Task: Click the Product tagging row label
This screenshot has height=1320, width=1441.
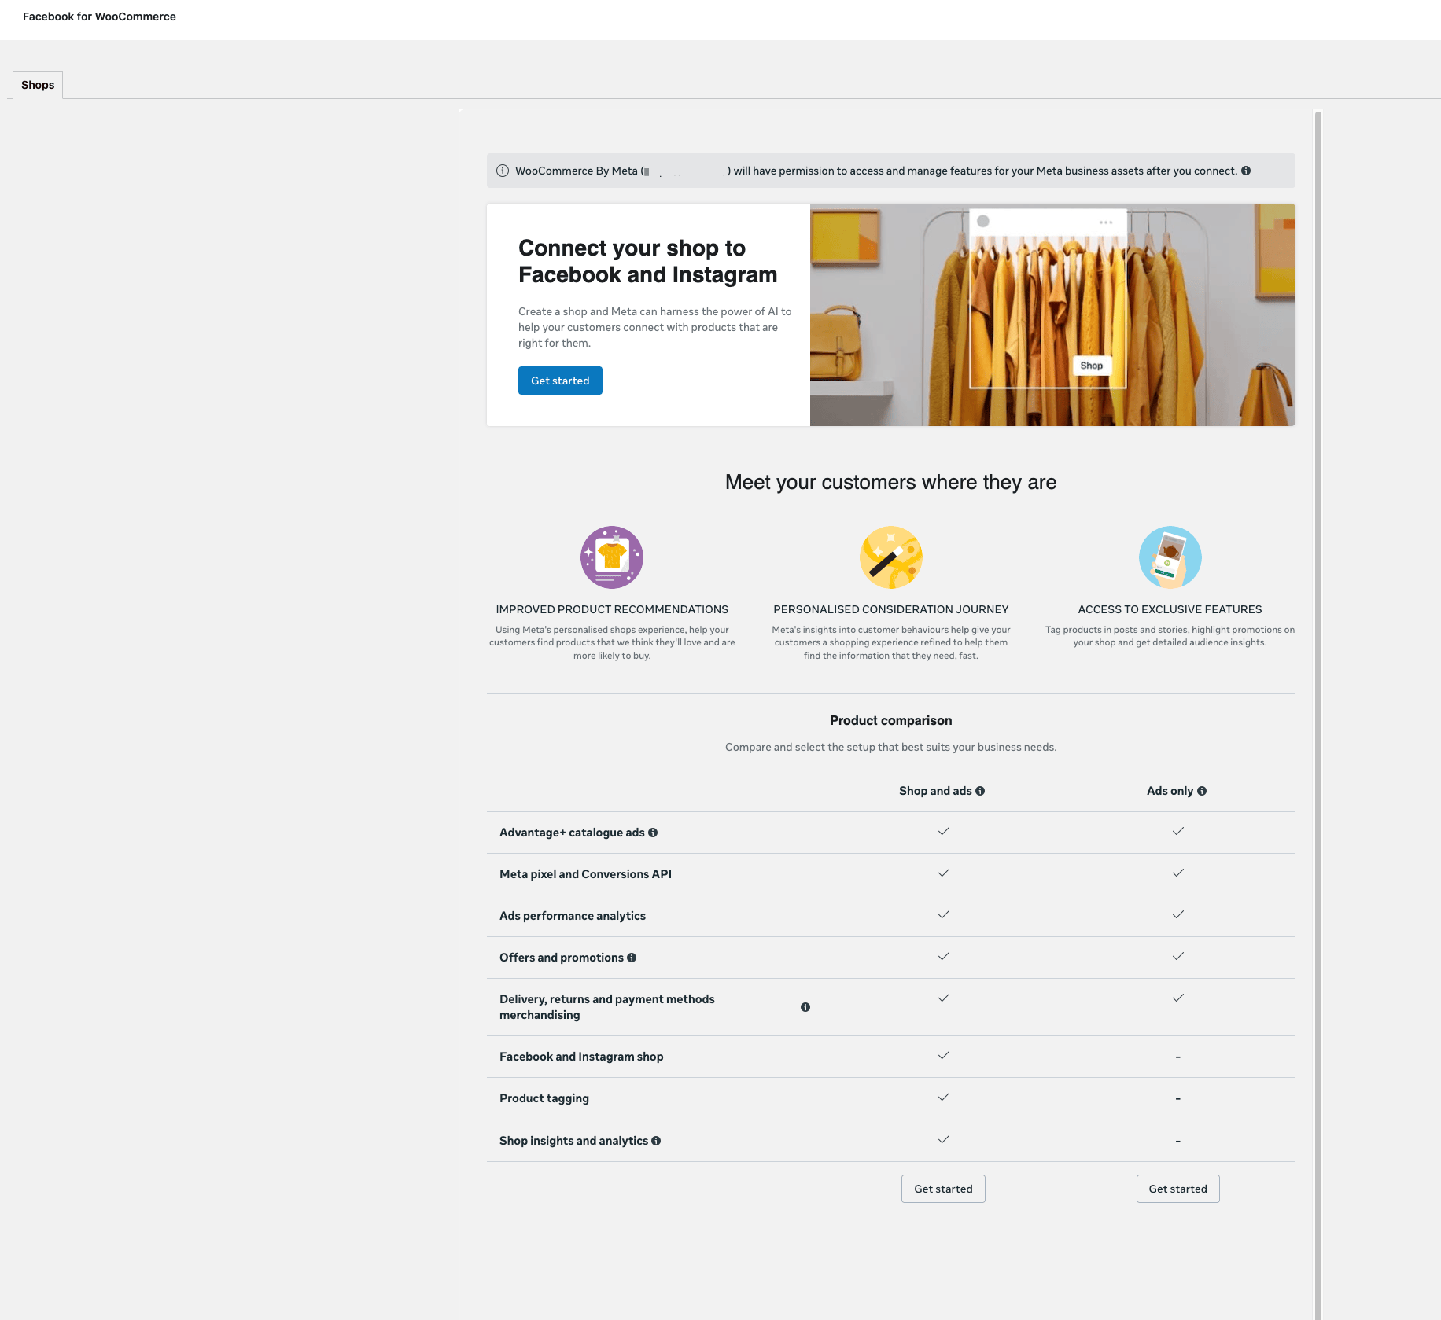Action: click(544, 1098)
